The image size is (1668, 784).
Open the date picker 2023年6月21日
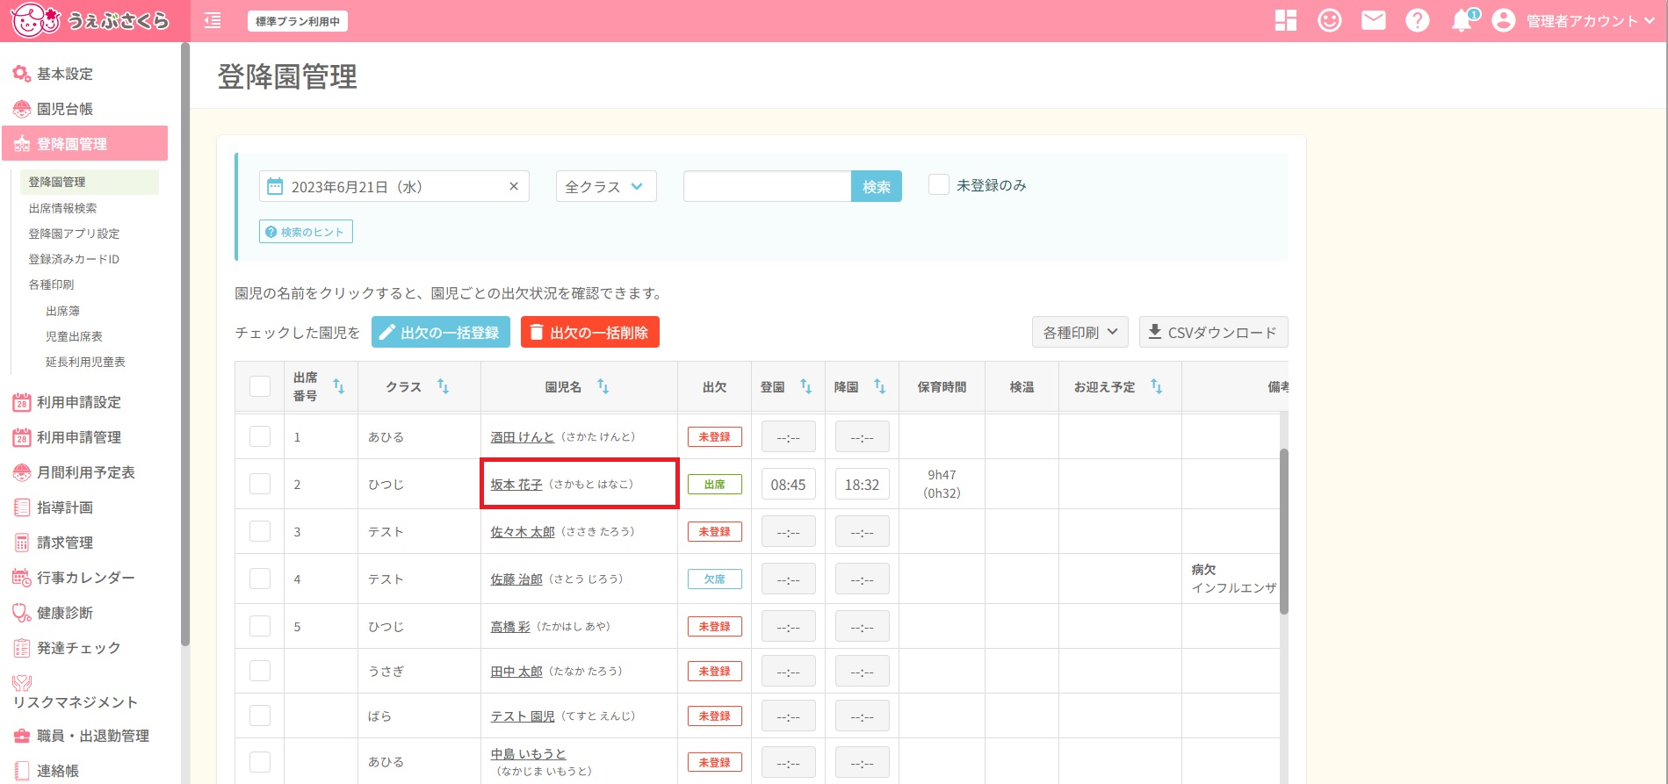tap(394, 186)
